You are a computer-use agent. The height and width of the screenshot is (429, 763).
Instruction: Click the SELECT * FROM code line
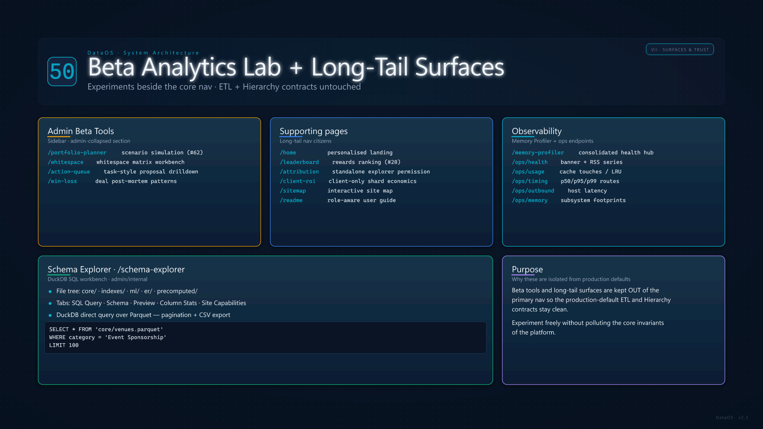click(x=106, y=329)
